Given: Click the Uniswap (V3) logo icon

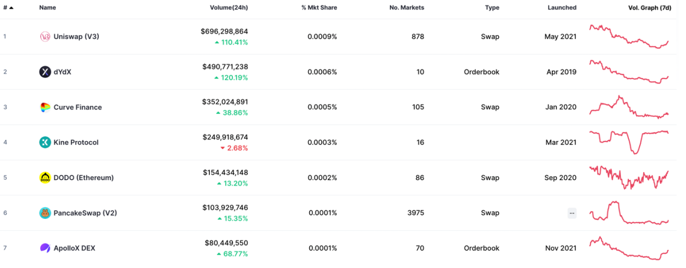Looking at the screenshot, I should coord(45,37).
